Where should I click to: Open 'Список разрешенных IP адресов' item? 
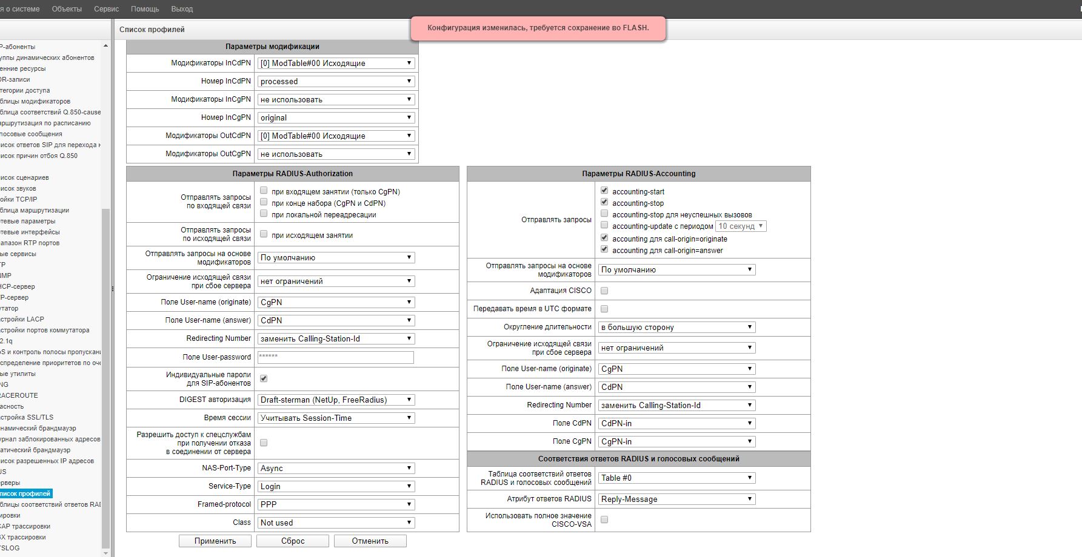47,461
